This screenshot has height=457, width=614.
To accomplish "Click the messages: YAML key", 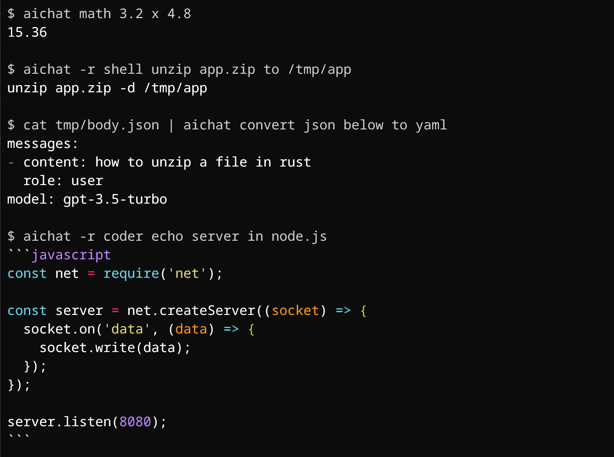I will tap(43, 144).
